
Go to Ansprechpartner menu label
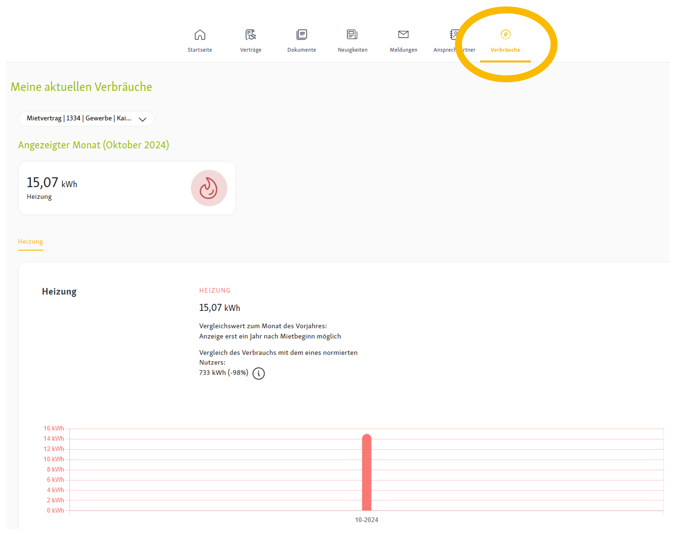tap(454, 50)
